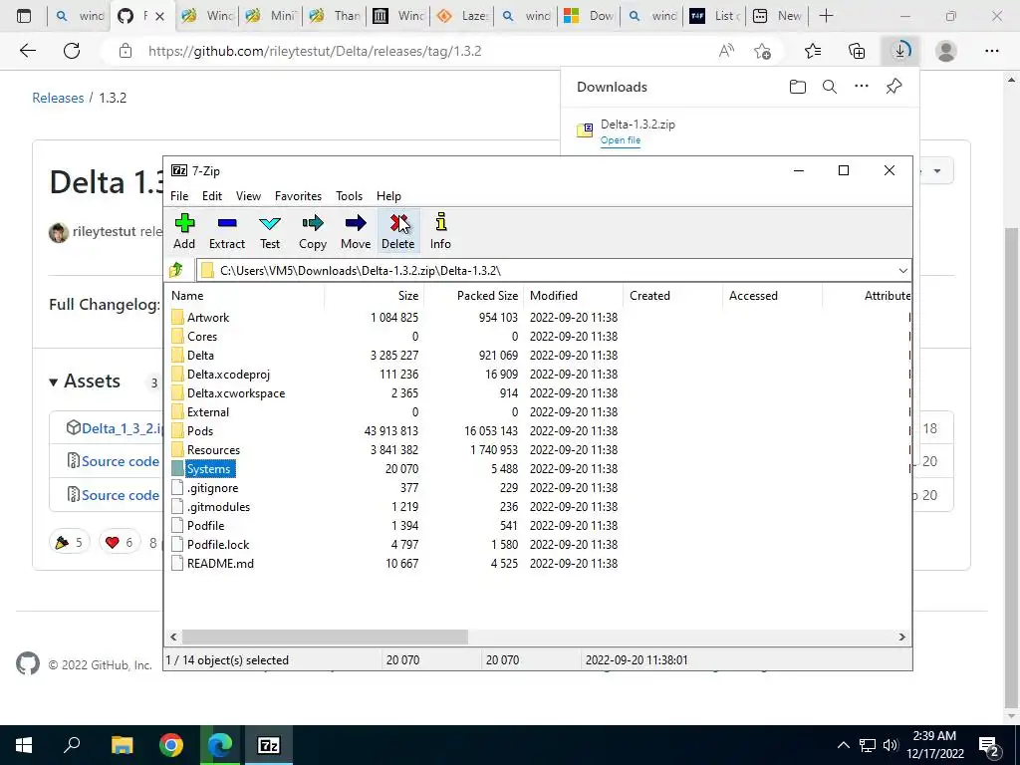The width and height of the screenshot is (1020, 765).
Task: Open the Favorites menu in 7-Zip
Action: pyautogui.click(x=298, y=196)
